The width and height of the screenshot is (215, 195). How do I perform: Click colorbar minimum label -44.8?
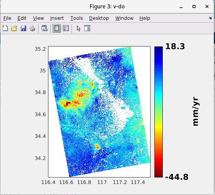point(177,177)
